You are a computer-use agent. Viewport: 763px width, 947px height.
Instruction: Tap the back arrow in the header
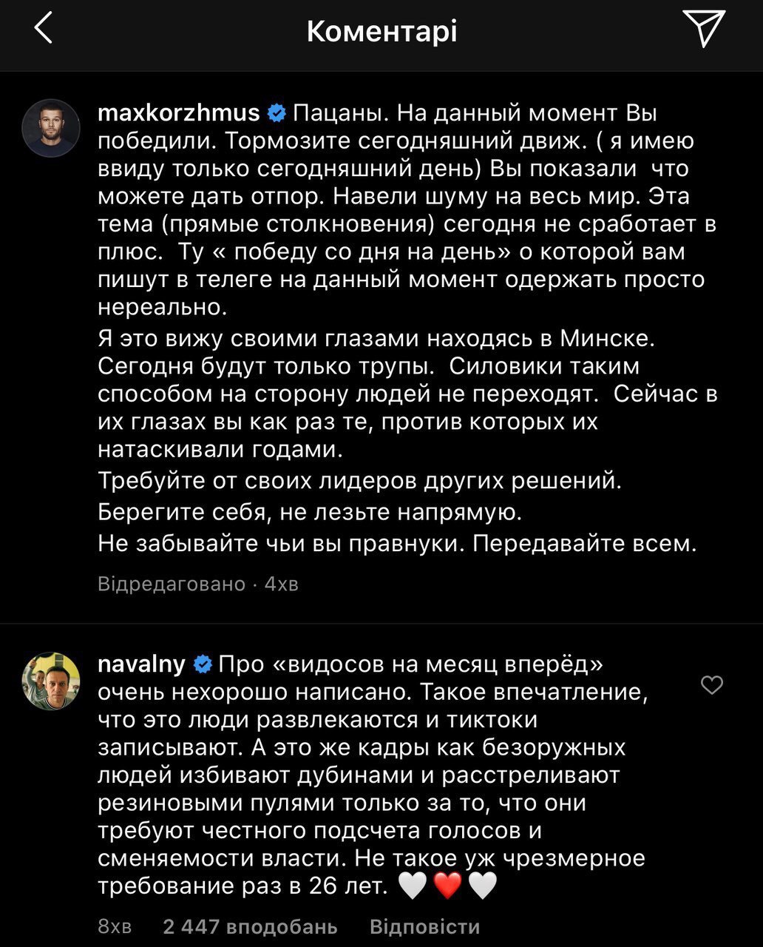coord(44,30)
